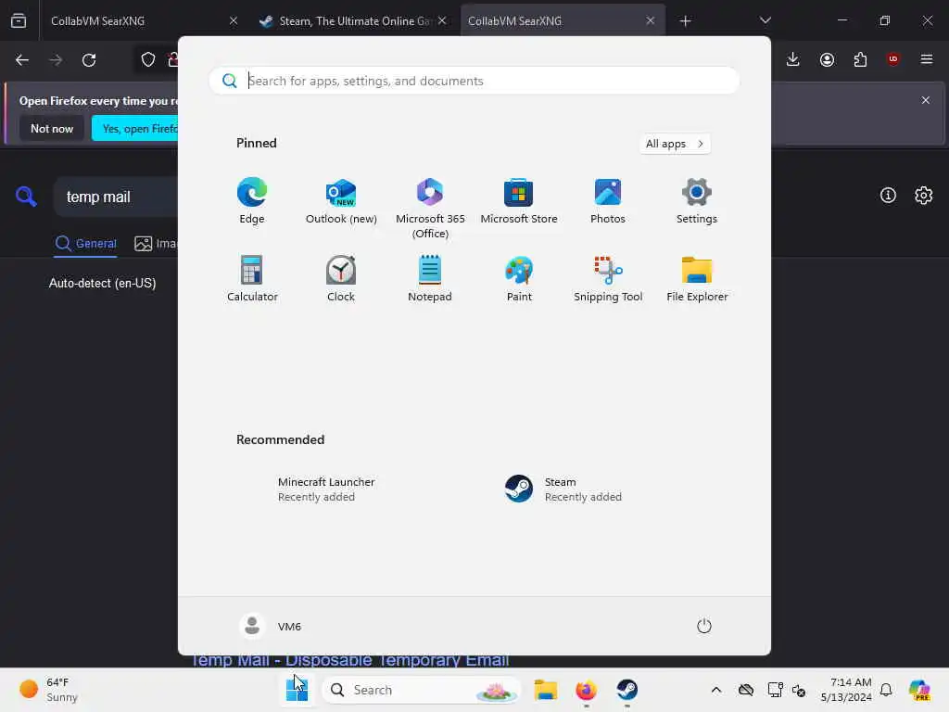Open the Auto-detect (en-US) language dropdown
The width and height of the screenshot is (949, 712).
(102, 283)
